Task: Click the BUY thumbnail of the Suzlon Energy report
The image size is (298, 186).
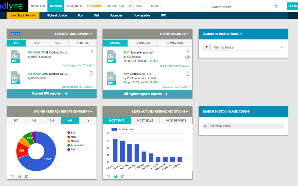Action: pyautogui.click(x=111, y=56)
